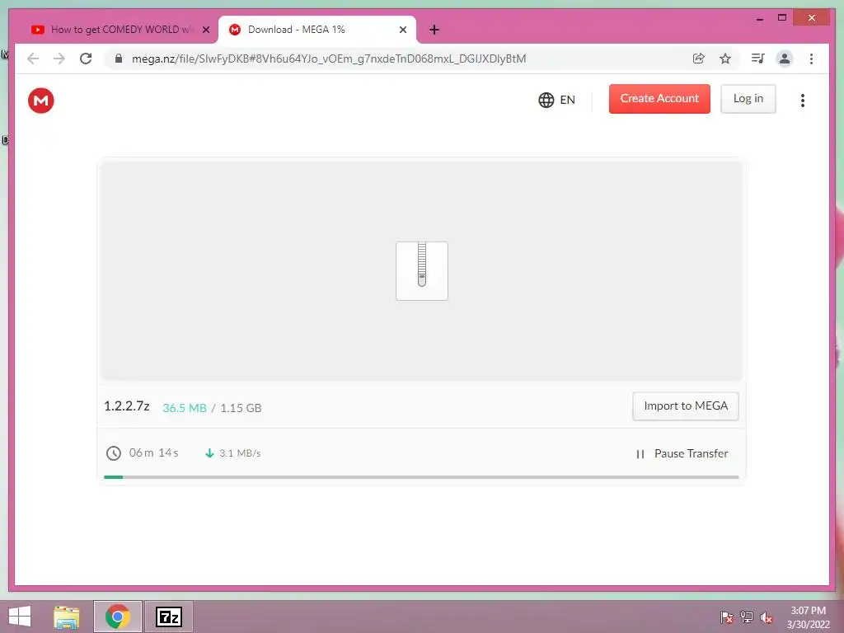
Task: Click the network tray icon
Action: pyautogui.click(x=747, y=617)
